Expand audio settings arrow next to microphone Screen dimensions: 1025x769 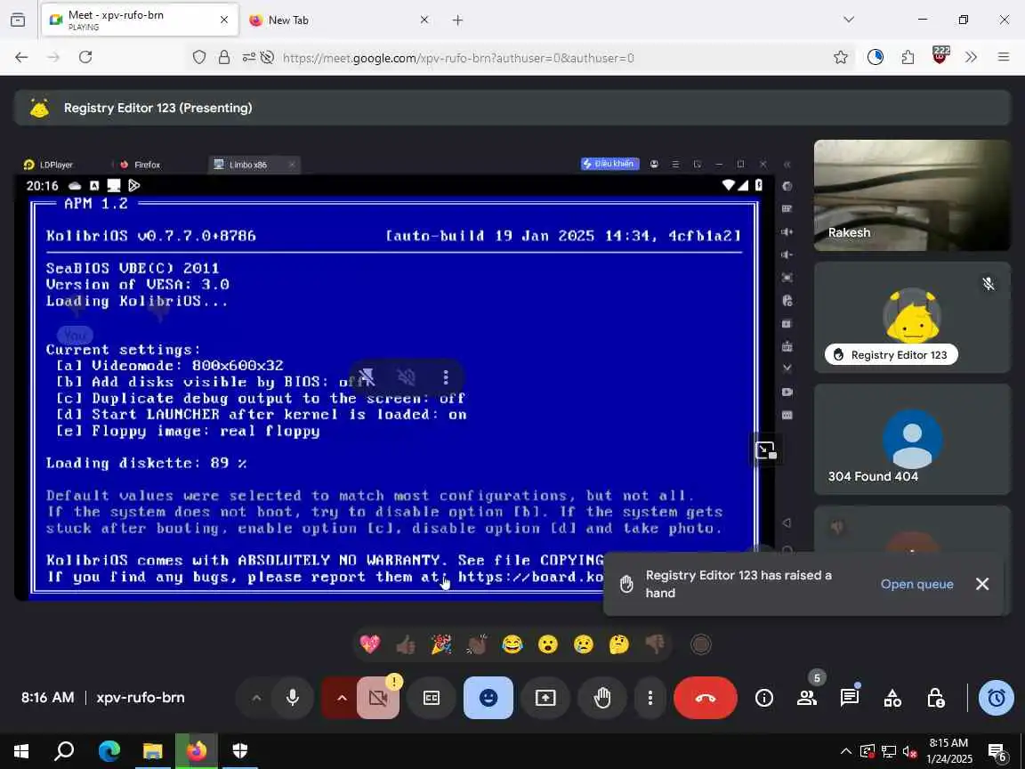pos(256,698)
